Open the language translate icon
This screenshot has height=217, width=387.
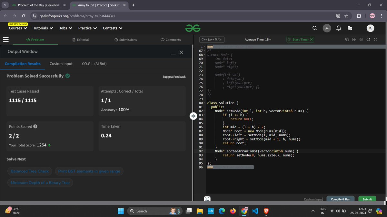[x=350, y=28]
